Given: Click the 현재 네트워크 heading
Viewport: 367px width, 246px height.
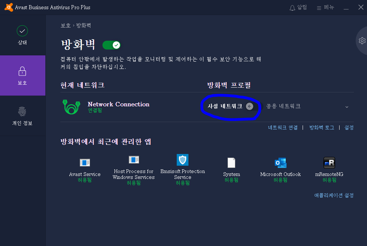Looking at the screenshot, I should click(82, 85).
